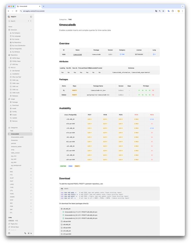Collapse the Extension sidebar section
Image resolution: width=191 pixels, height=244 pixels.
click(x=31, y=30)
